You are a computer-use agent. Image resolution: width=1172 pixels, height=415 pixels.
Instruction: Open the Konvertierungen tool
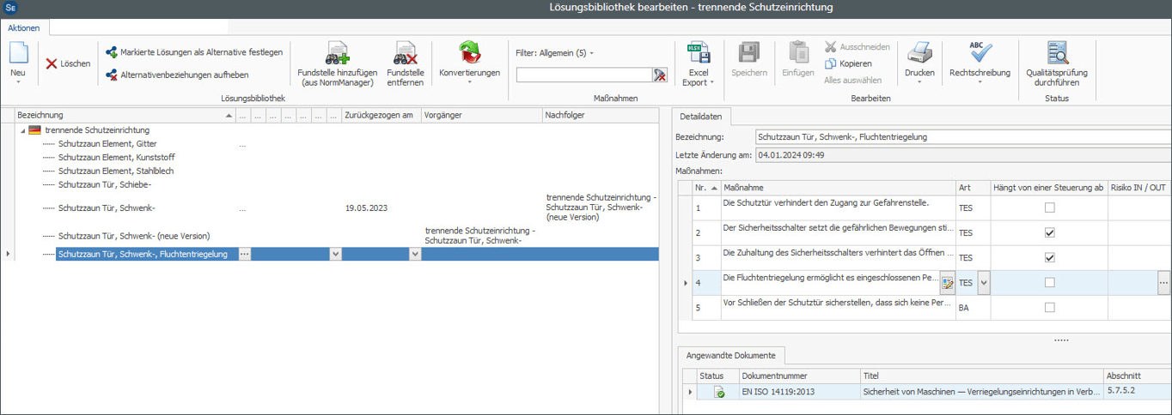click(469, 53)
